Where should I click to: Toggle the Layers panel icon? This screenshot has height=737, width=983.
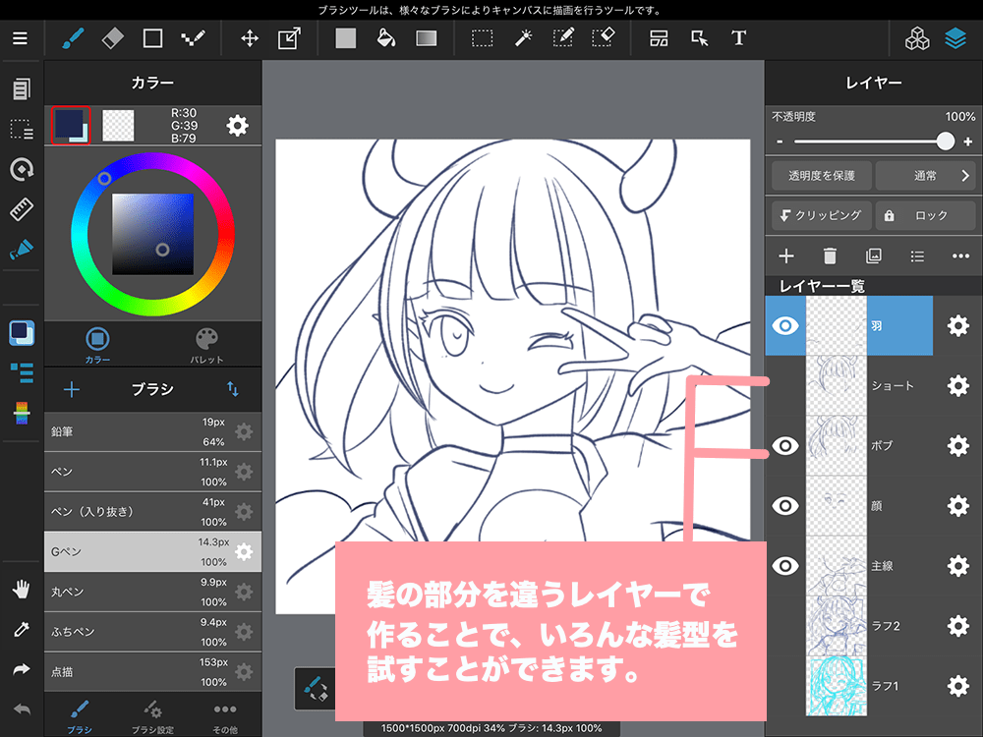(x=955, y=38)
